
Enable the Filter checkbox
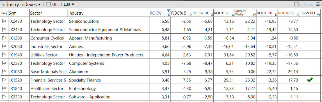tap(49, 4)
